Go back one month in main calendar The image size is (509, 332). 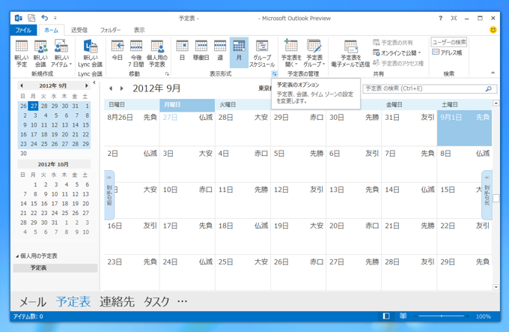coord(111,88)
